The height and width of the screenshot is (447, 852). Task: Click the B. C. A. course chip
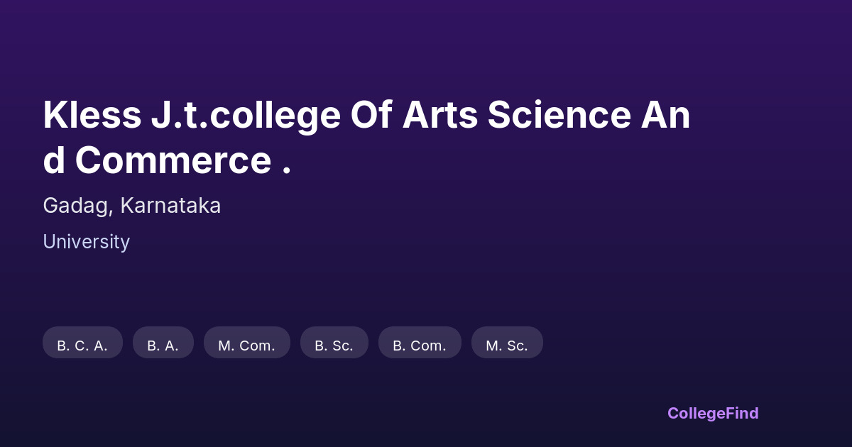pyautogui.click(x=82, y=345)
